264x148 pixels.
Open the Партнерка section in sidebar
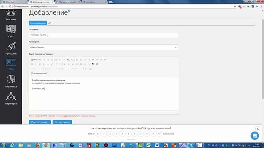click(x=11, y=98)
